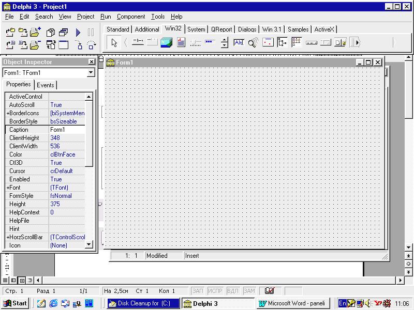Image resolution: width=414 pixels, height=310 pixels.
Task: Click the En language indicator in tray
Action: 342,303
